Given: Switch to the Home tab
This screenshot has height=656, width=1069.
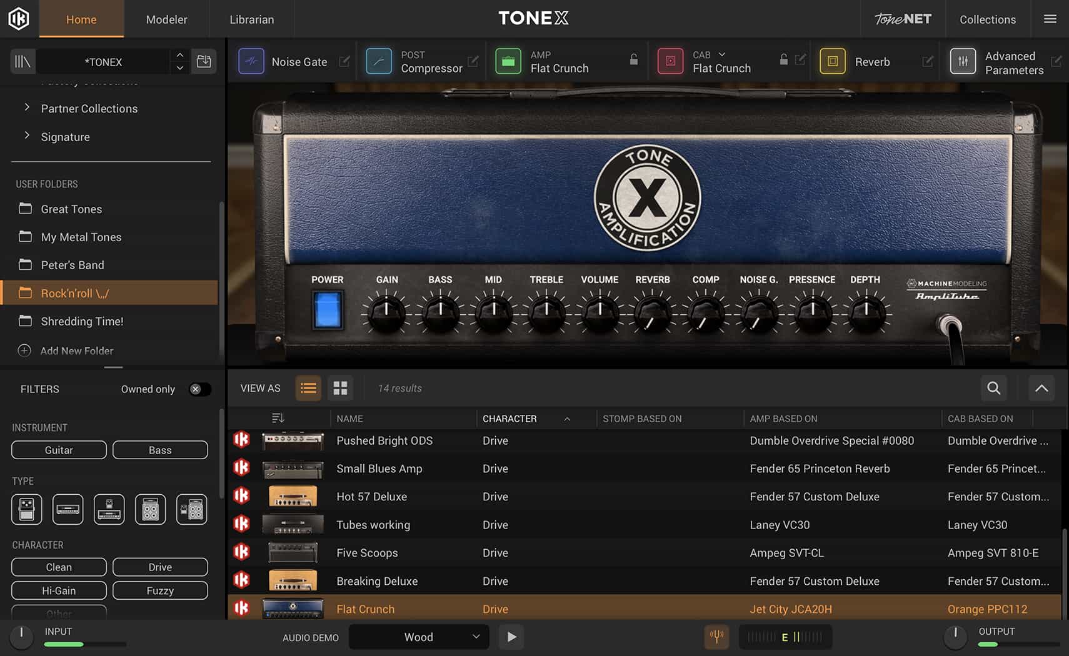Looking at the screenshot, I should [x=81, y=19].
